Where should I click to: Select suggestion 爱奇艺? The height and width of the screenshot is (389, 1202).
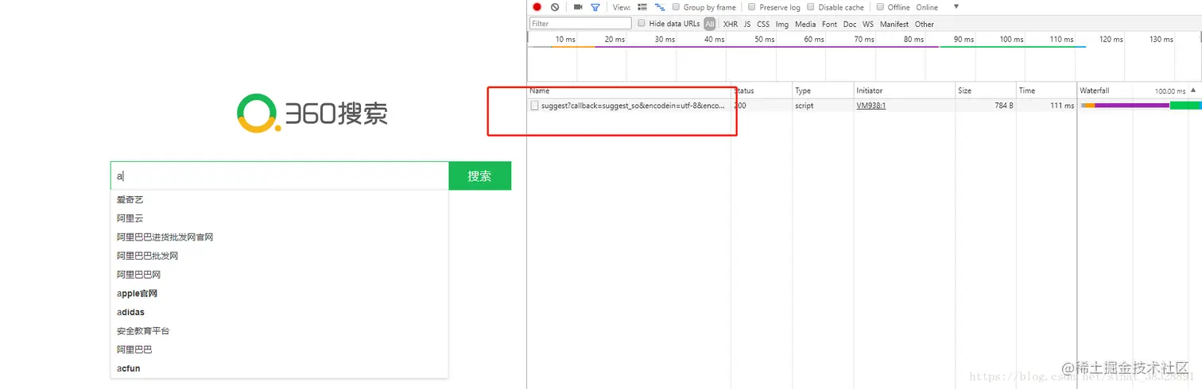pyautogui.click(x=279, y=200)
